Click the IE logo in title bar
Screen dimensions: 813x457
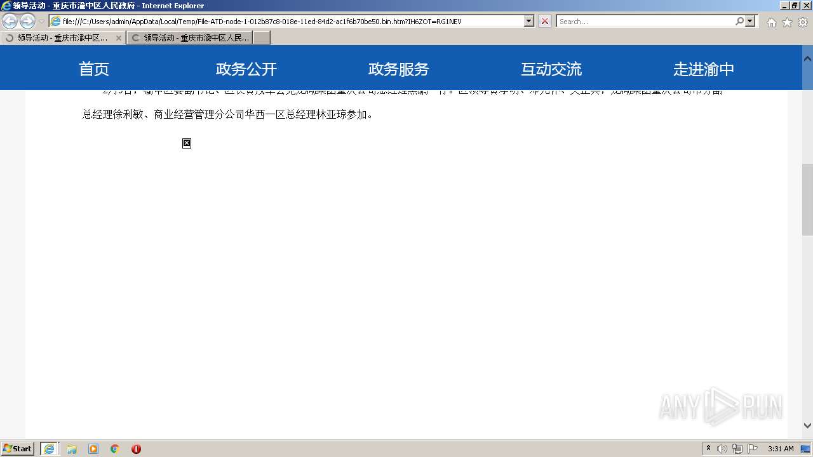click(6, 6)
